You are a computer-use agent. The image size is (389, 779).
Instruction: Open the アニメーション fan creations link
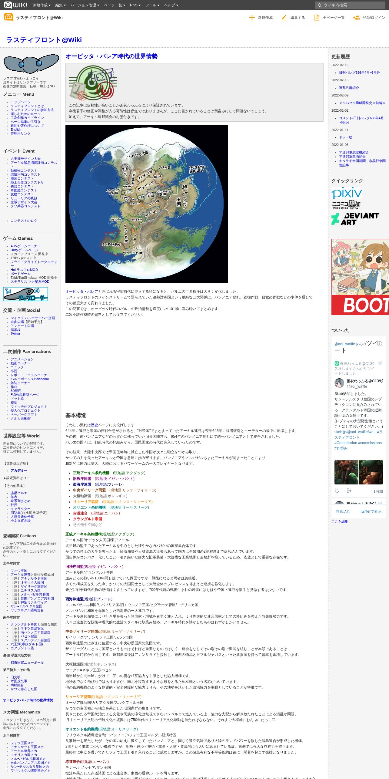(22, 359)
